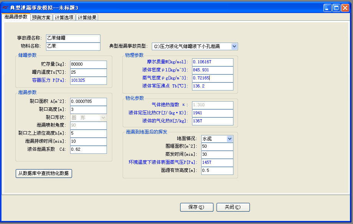Screen dimensions: 353x224
Task: Click the 气体绝热指数 κ field
Action: tap(212, 105)
